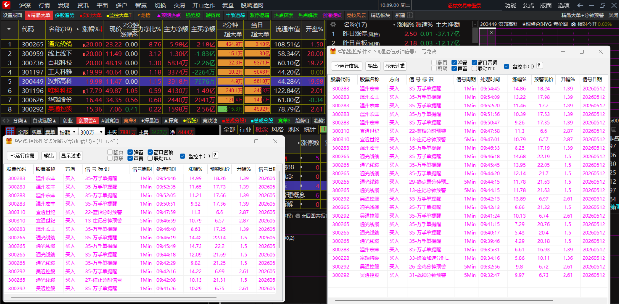
Task: Expand the 分类▲ tab menu
Action: point(20,120)
